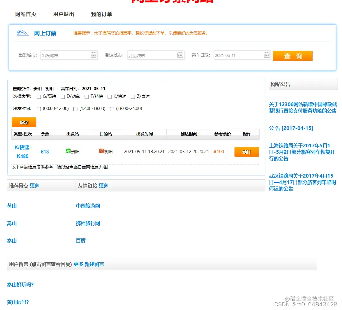Image resolution: width=342 pixels, height=310 pixels.
Task: Open Wuhan railway April 2017 suspension announcement
Action: click(x=302, y=182)
